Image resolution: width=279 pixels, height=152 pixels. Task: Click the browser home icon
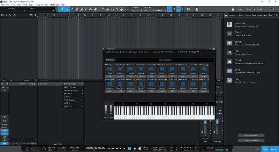[226, 15]
